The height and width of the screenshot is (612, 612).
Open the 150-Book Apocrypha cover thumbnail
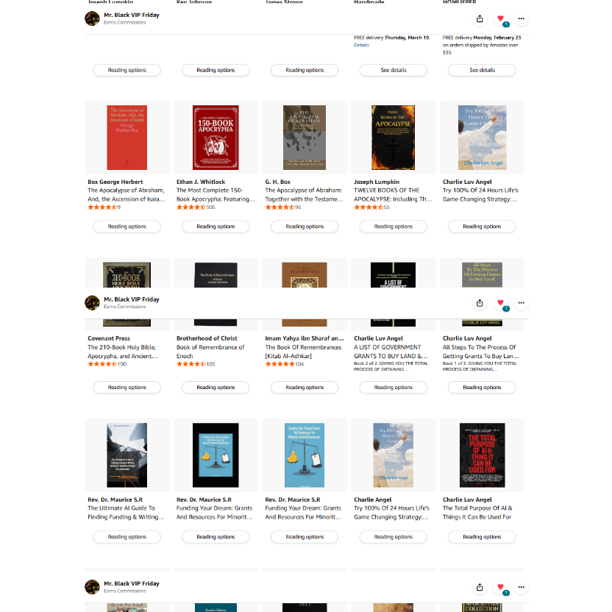[x=216, y=138]
